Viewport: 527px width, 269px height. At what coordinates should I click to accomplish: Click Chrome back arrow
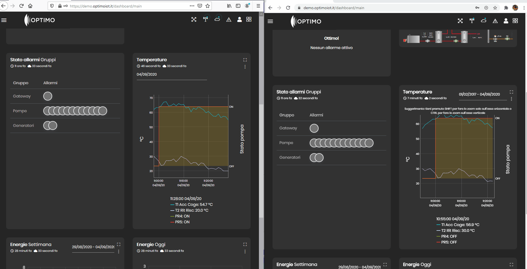[x=270, y=8]
